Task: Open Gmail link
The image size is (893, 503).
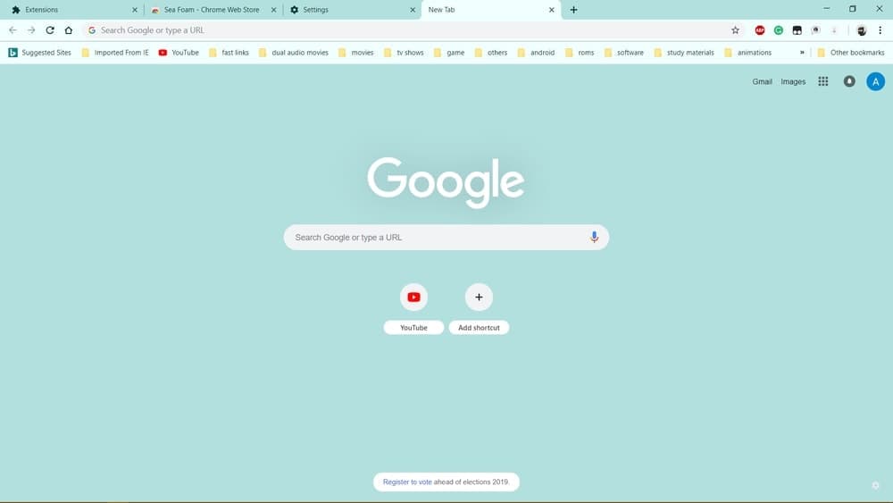Action: pyautogui.click(x=762, y=81)
